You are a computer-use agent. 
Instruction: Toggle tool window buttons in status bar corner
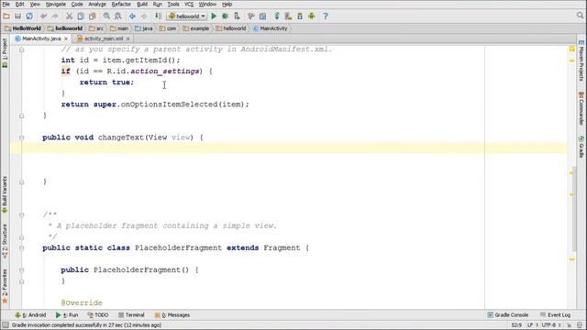[x=6, y=325]
